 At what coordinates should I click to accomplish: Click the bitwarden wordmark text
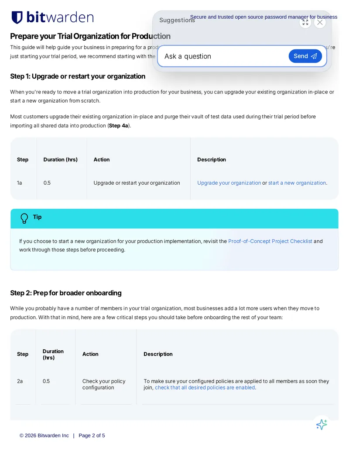(60, 17)
